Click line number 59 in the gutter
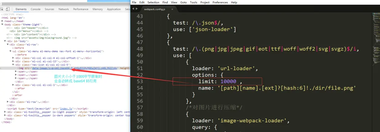Screen dimensions: 380x132 pyautogui.click(x=139, y=120)
